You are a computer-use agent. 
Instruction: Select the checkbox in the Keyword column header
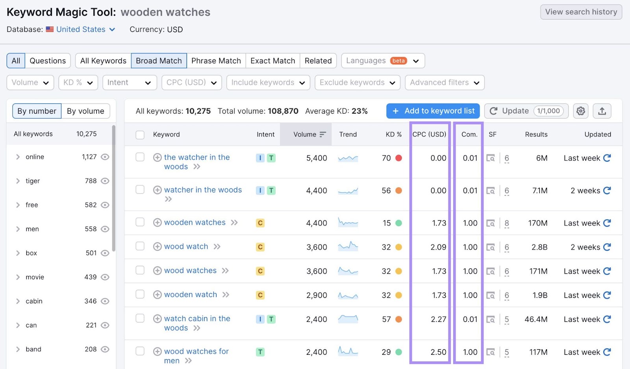pos(140,135)
